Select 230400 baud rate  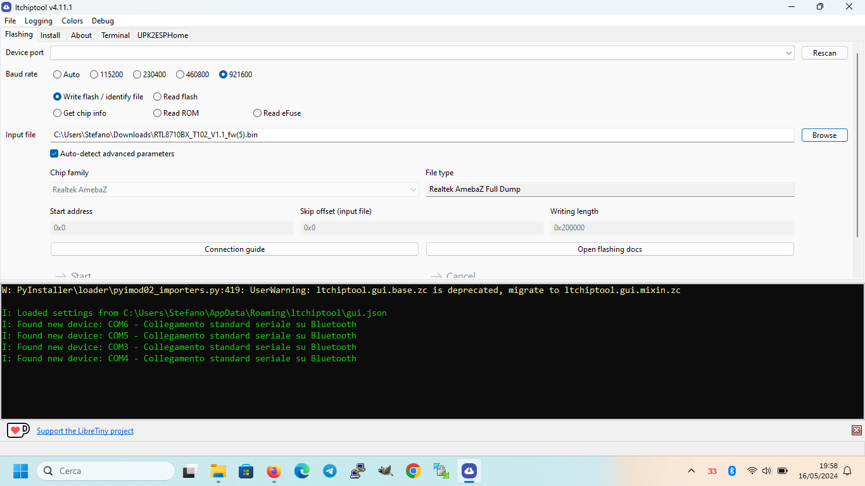click(149, 75)
